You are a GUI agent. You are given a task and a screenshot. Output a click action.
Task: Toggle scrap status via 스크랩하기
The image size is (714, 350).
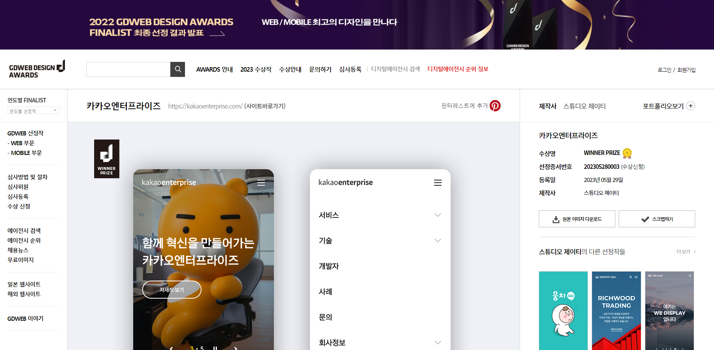pyautogui.click(x=657, y=219)
